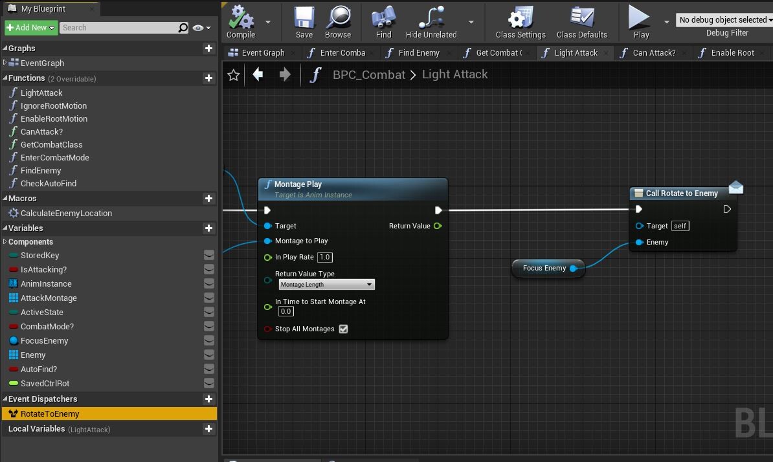This screenshot has width=773, height=462.
Task: Collapse the Functions section
Action: coord(5,78)
